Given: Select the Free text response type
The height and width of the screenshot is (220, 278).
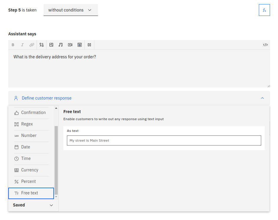Looking at the screenshot, I should [x=31, y=193].
